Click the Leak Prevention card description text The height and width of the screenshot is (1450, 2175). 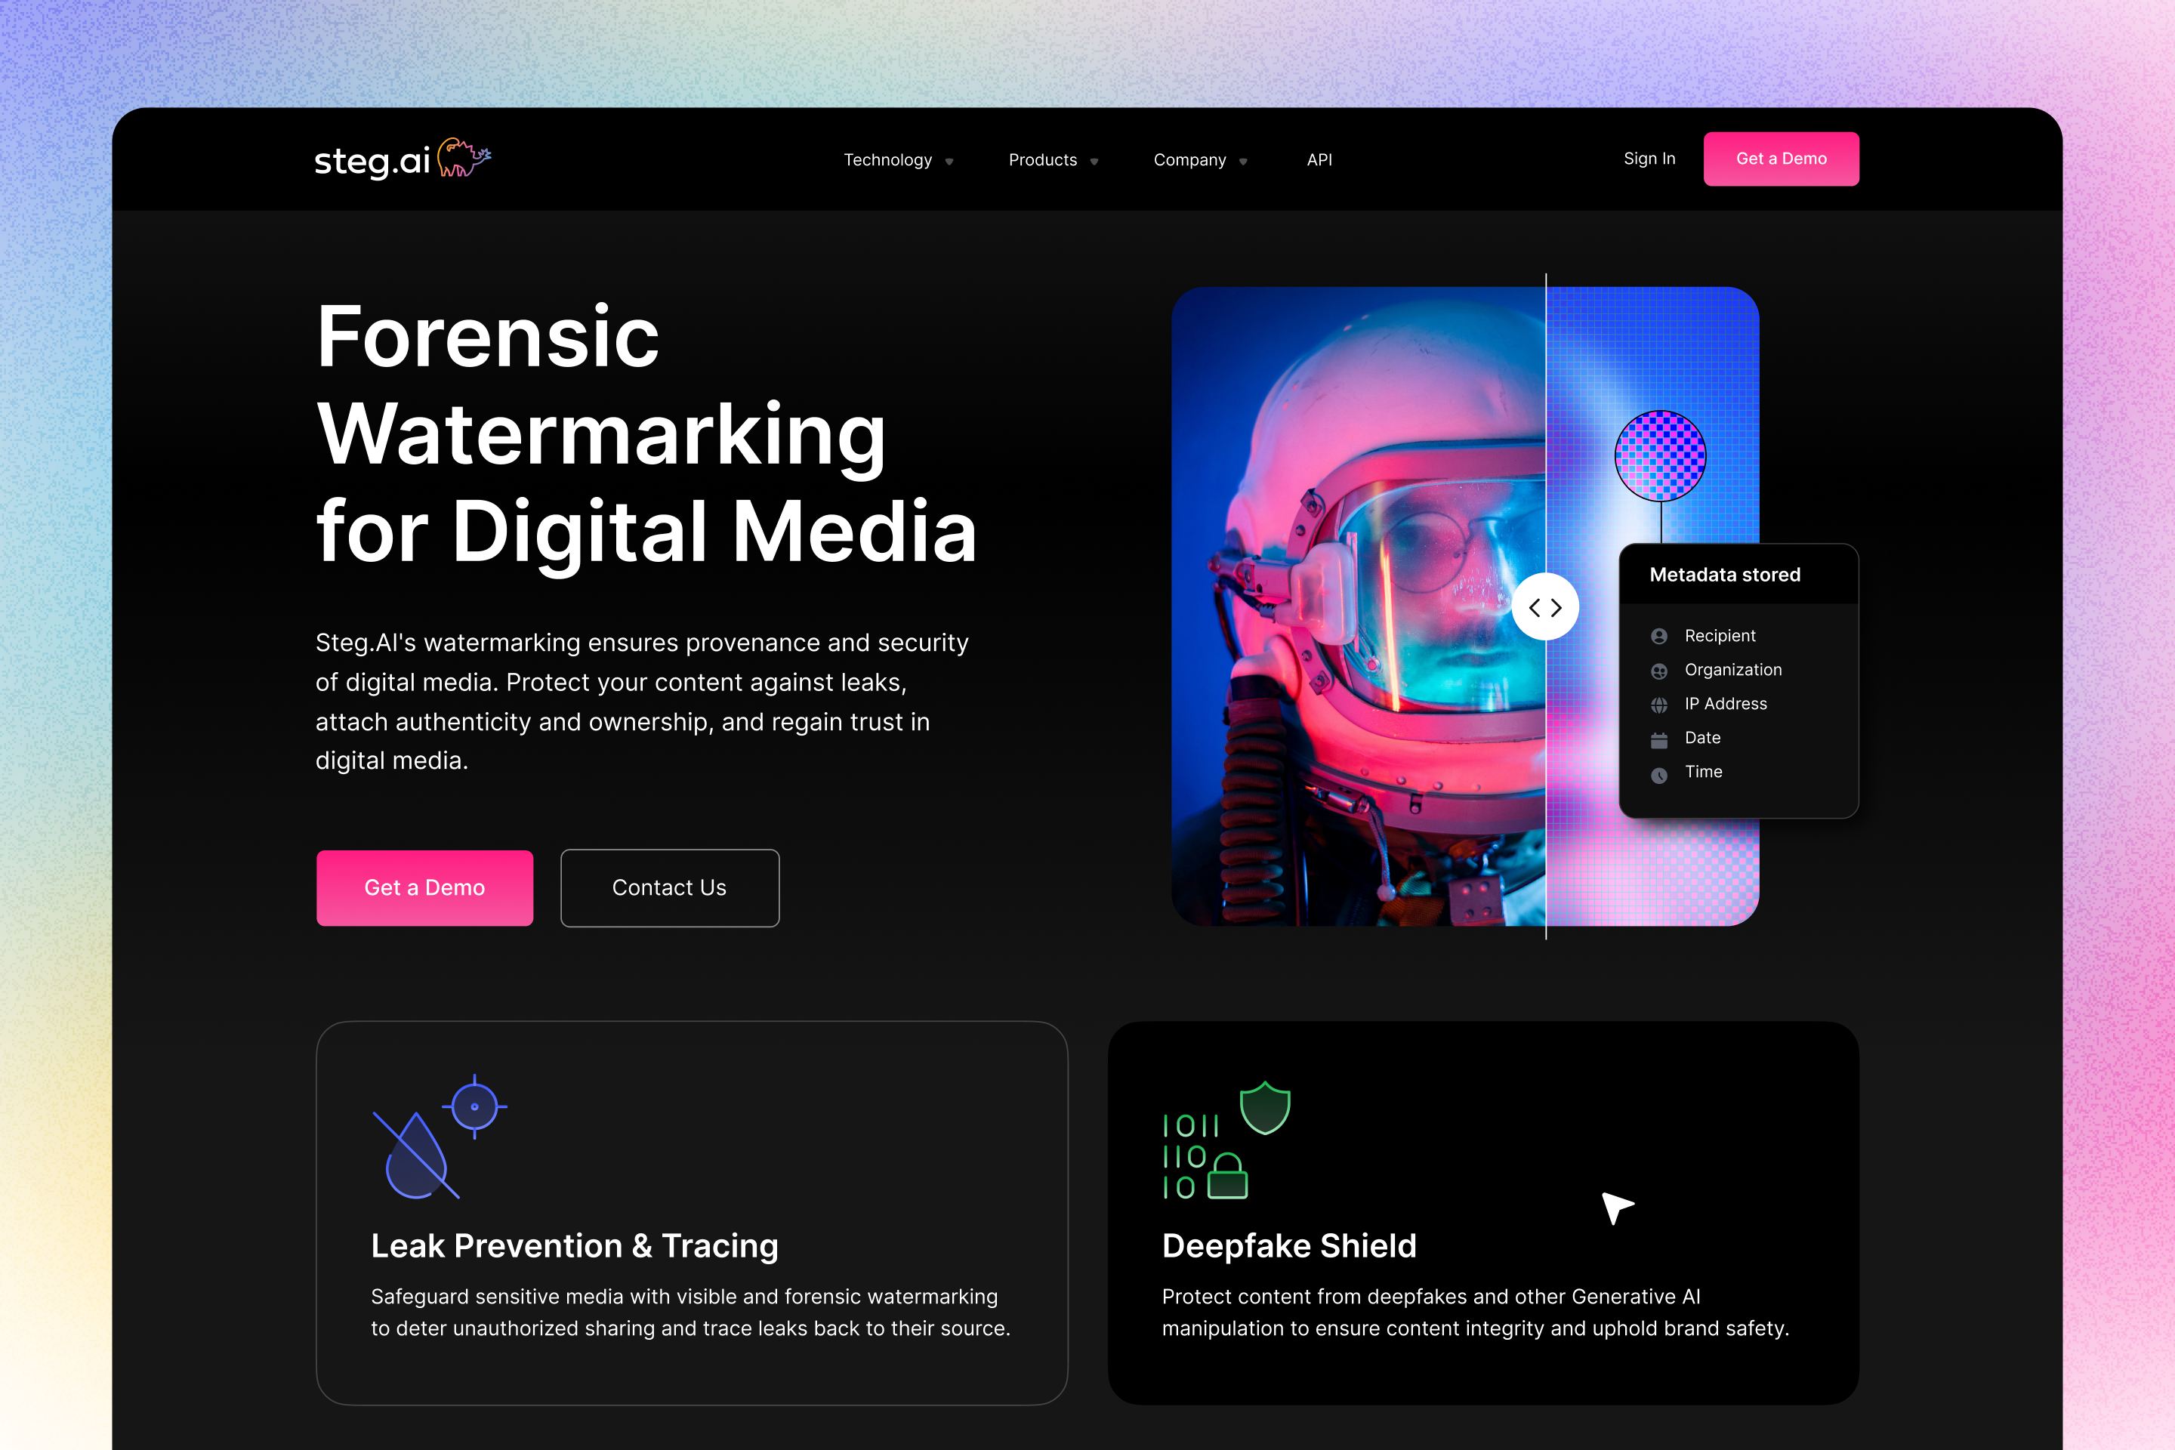(x=690, y=1313)
